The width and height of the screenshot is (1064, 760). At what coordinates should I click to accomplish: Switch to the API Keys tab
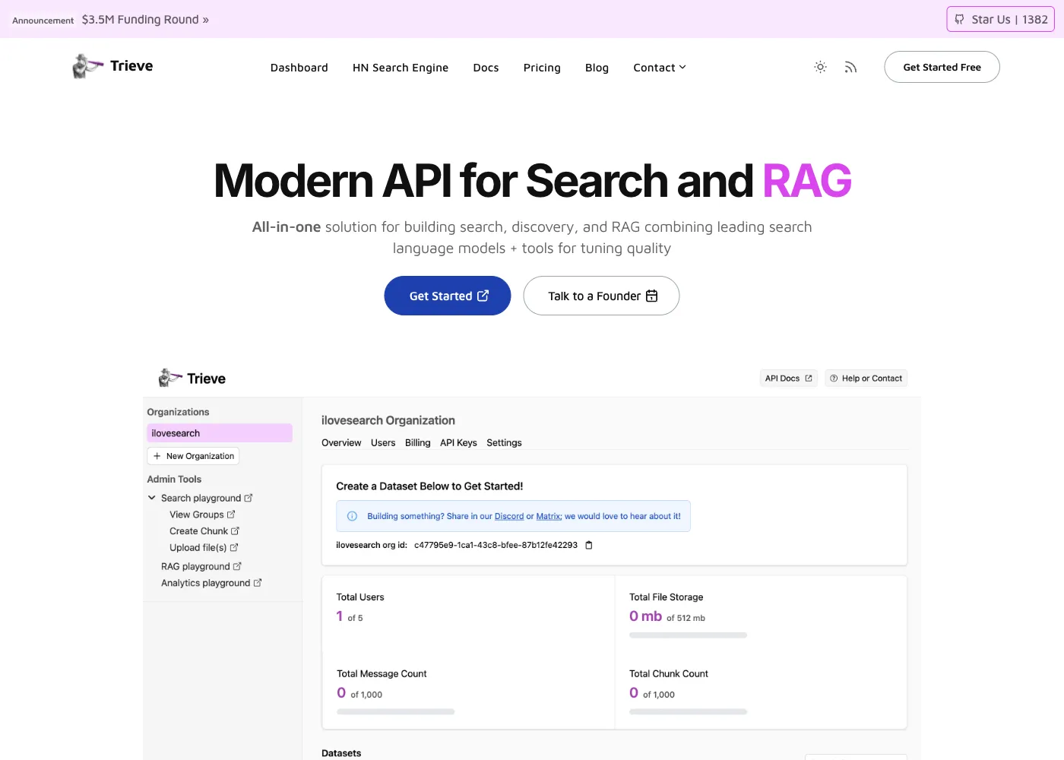pyautogui.click(x=458, y=443)
